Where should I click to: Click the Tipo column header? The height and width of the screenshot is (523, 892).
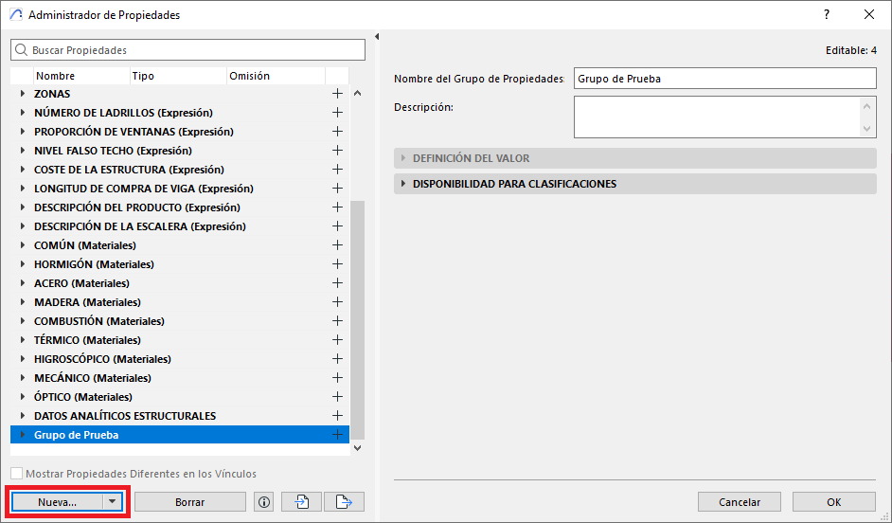click(x=175, y=76)
